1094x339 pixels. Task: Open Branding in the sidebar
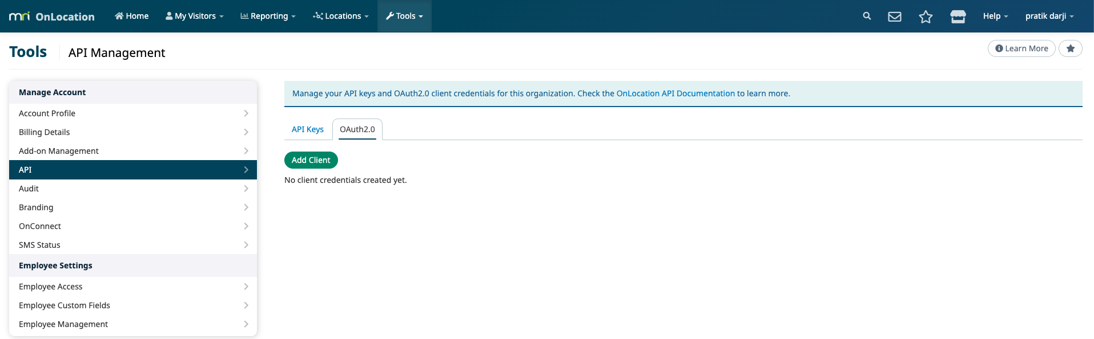point(133,207)
